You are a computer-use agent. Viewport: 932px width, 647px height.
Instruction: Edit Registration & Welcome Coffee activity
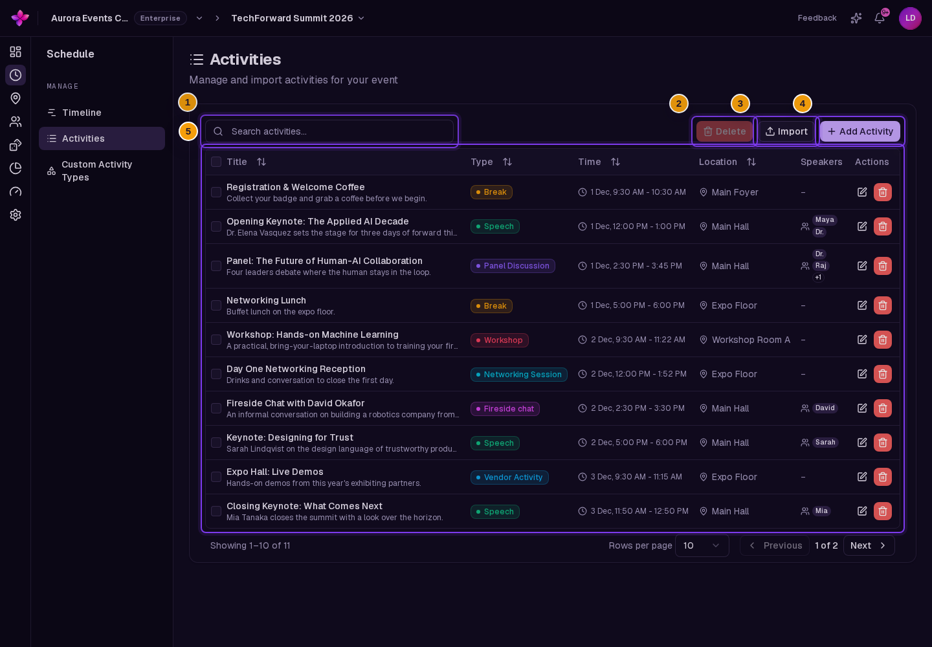pos(862,192)
